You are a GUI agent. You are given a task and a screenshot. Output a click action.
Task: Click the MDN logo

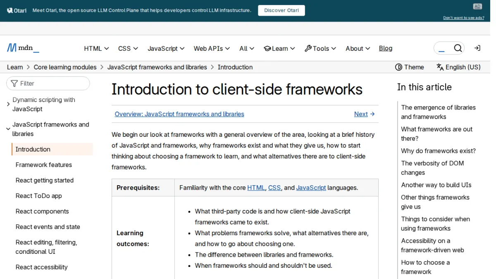coord(23,48)
